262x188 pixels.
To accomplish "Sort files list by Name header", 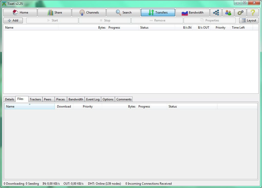I will 30,107.
